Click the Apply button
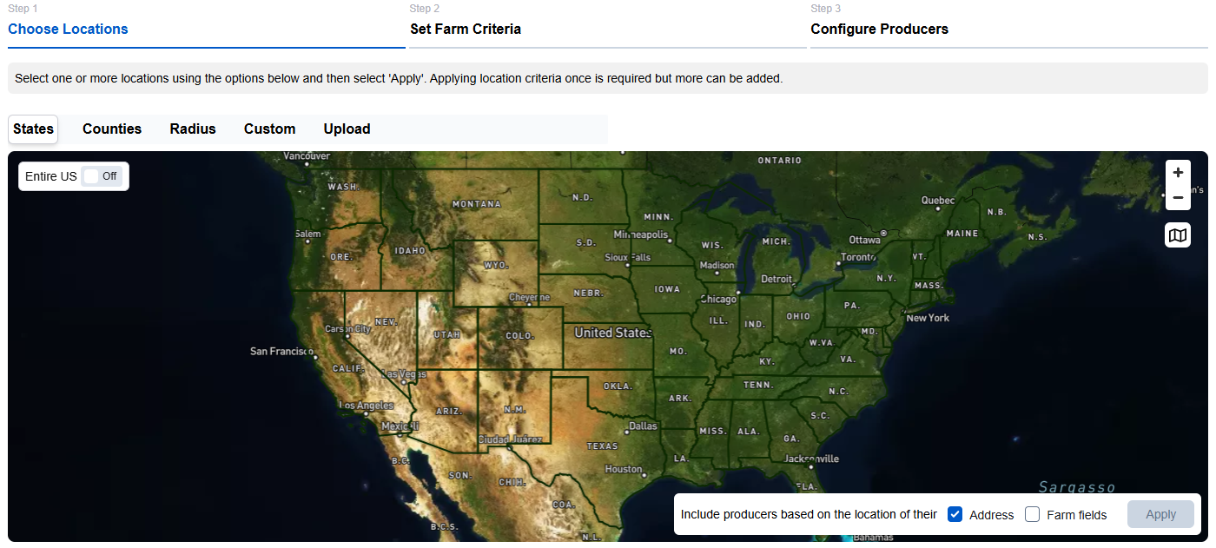 pyautogui.click(x=1160, y=514)
